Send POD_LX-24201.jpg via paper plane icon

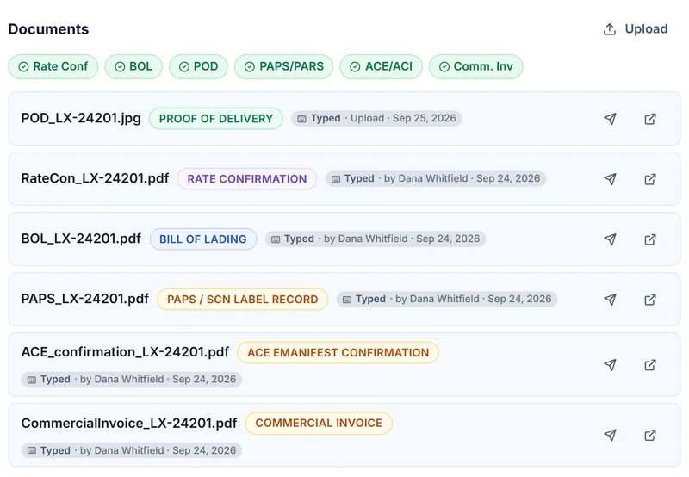click(x=610, y=119)
